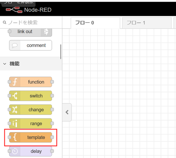The height and width of the screenshot is (158, 176).
Task: Click the delay node's output port
Action: pyautogui.click(x=52, y=151)
